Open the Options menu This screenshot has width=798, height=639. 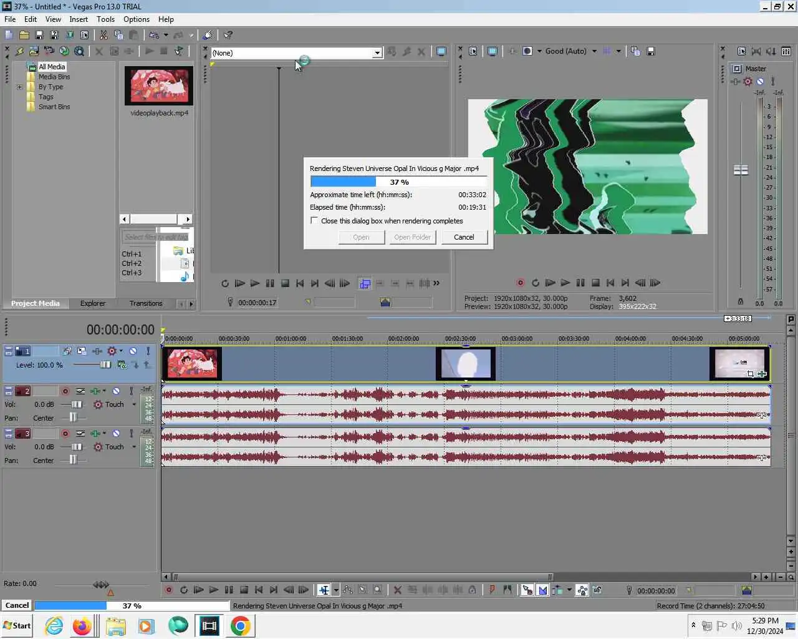137,19
